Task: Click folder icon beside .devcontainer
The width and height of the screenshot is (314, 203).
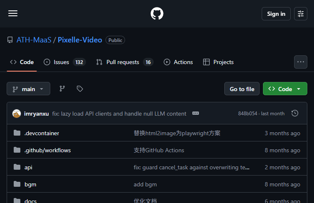Action: pos(17,133)
